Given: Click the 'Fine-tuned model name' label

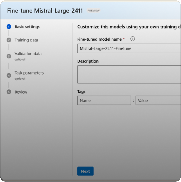Looking at the screenshot, I should click(x=100, y=39).
